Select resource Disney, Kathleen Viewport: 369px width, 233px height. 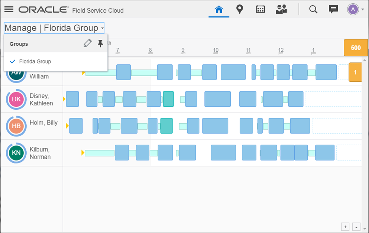[41, 99]
